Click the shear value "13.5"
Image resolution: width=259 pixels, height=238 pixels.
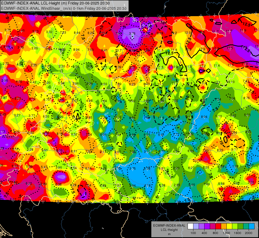tap(230, 48)
